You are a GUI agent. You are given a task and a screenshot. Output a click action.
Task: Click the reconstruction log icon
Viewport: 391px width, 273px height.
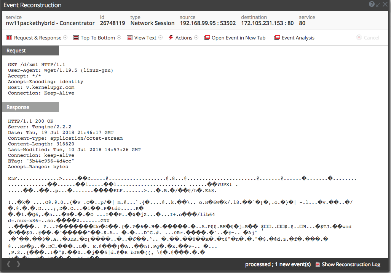click(x=318, y=265)
